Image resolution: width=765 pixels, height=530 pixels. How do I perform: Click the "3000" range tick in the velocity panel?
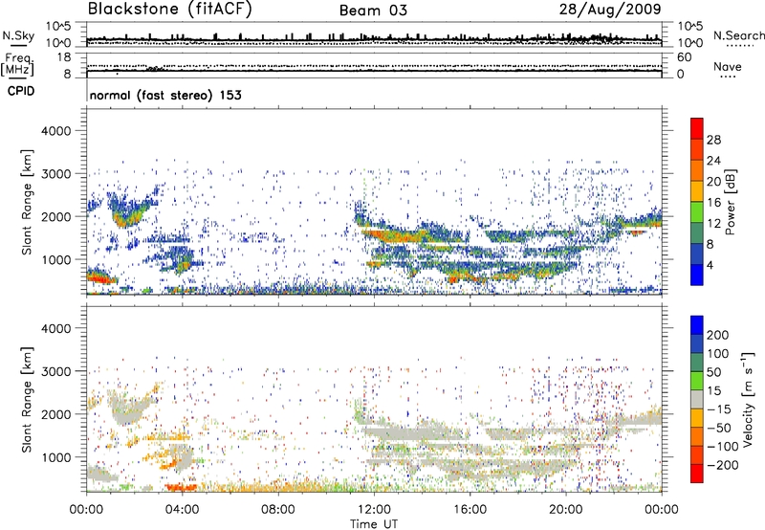tap(55, 371)
